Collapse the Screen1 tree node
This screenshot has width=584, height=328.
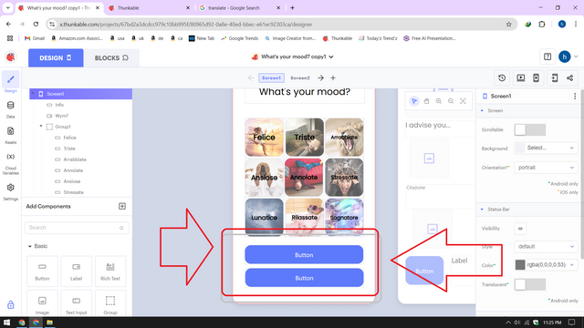[x=33, y=94]
